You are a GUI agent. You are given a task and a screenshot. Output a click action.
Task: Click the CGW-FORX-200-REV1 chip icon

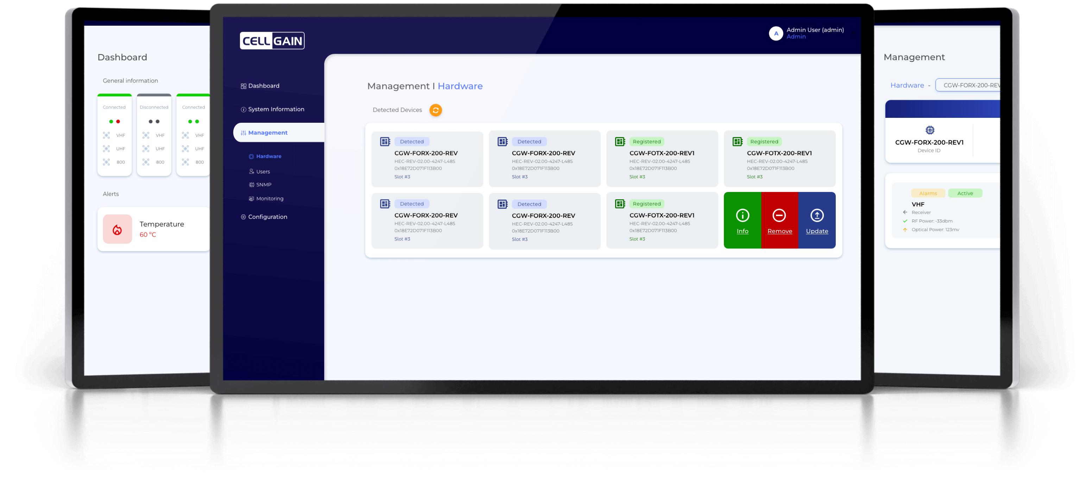pyautogui.click(x=930, y=130)
